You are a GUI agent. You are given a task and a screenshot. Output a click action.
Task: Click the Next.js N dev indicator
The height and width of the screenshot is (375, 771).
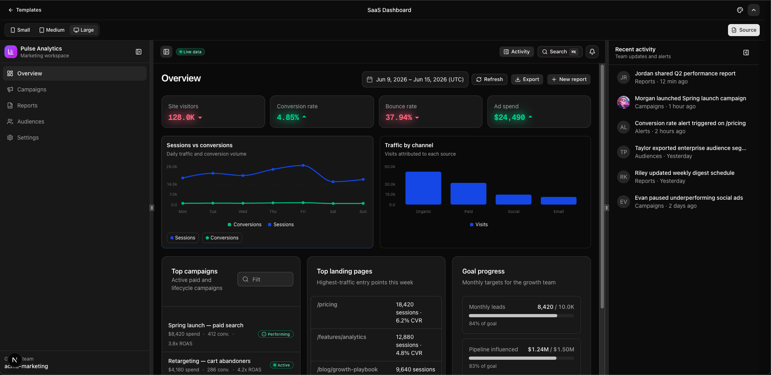[x=15, y=360]
